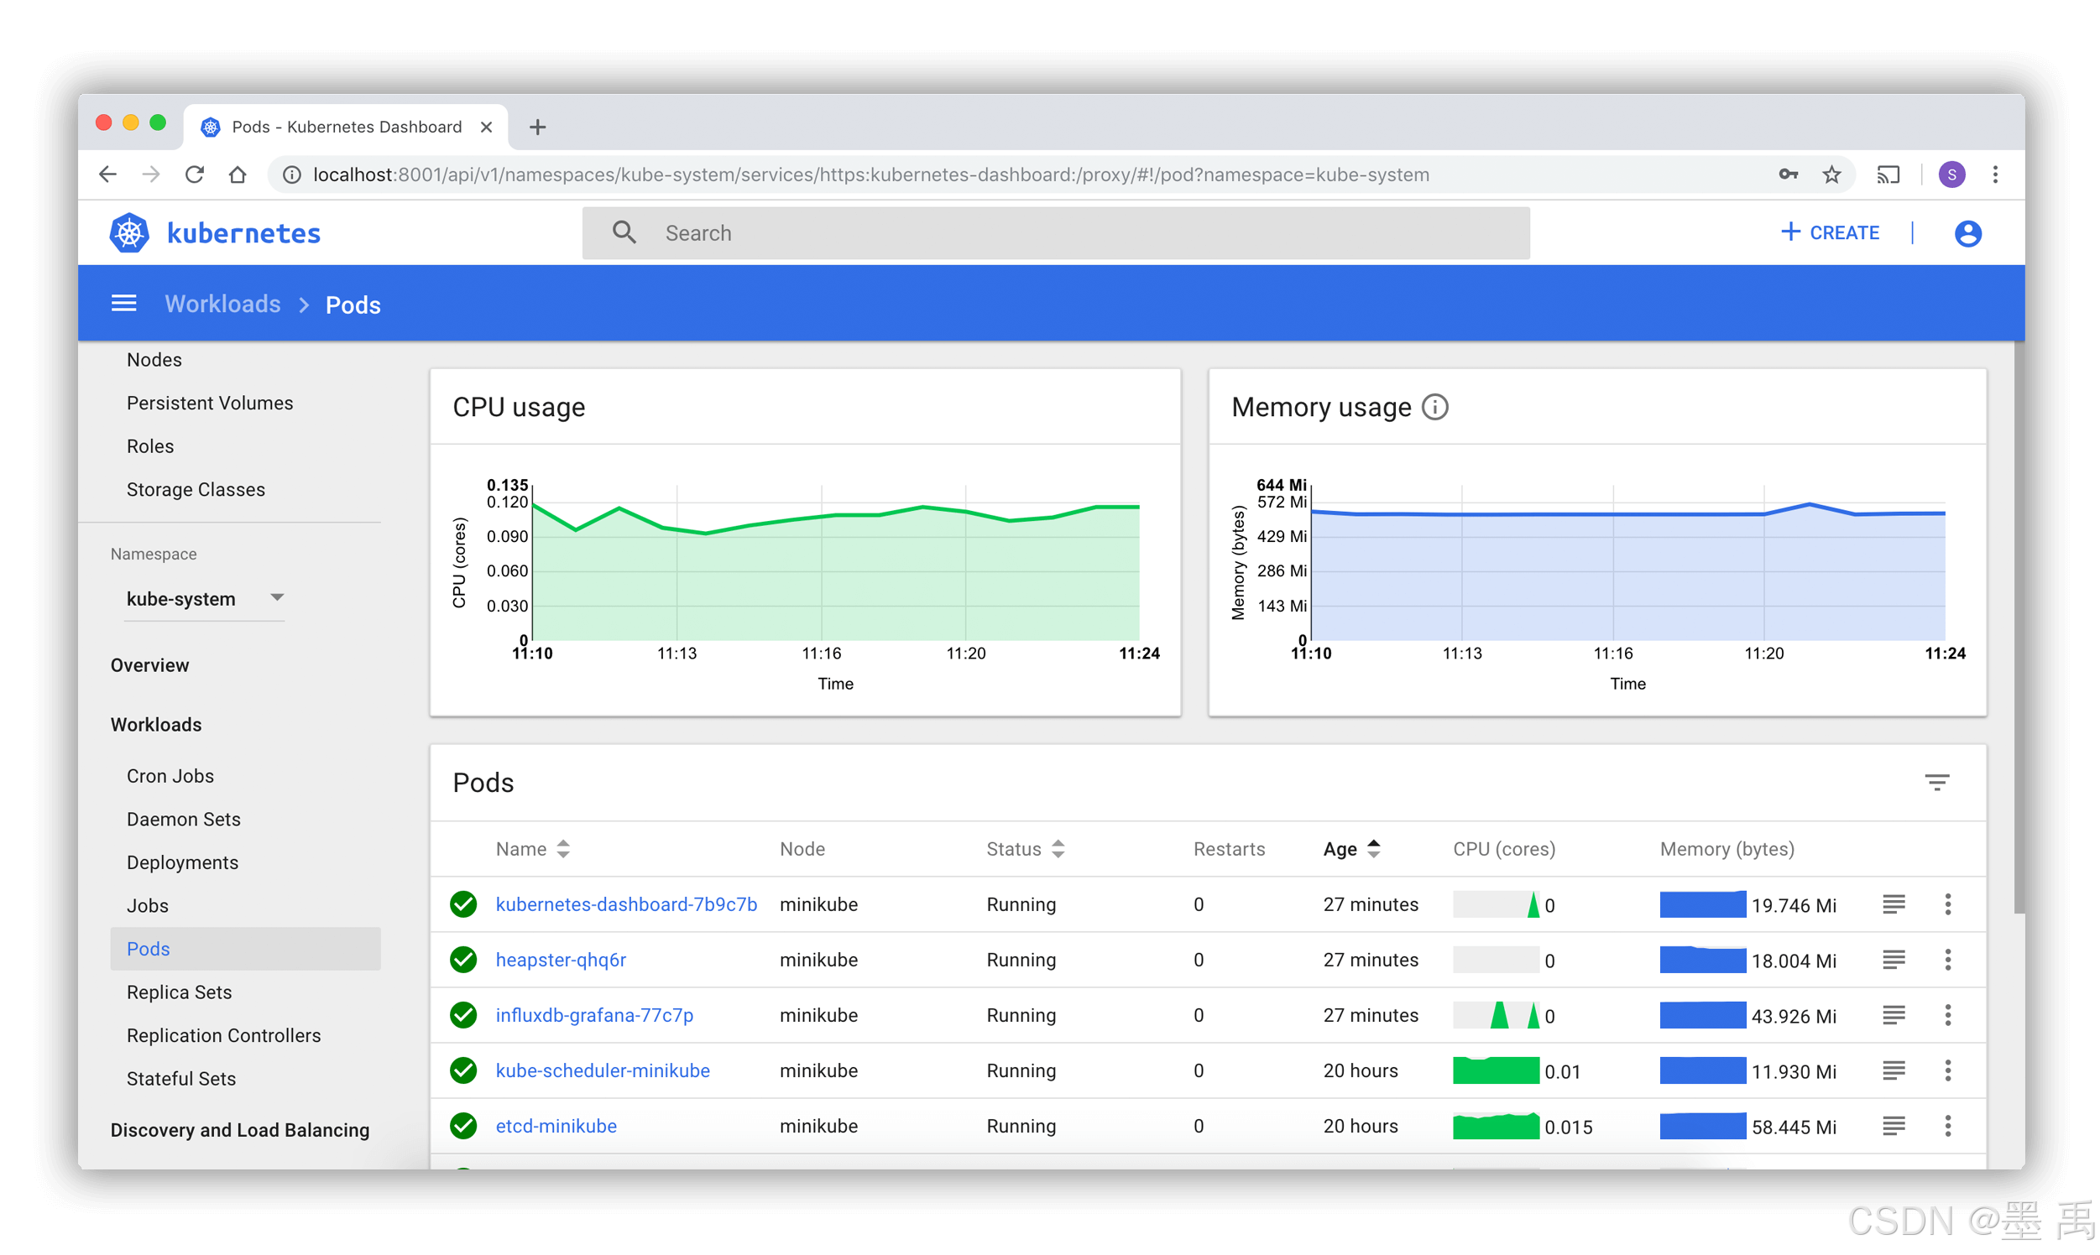Image resolution: width=2100 pixels, height=1255 pixels.
Task: Open Replica Sets in the sidebar
Action: pos(180,992)
